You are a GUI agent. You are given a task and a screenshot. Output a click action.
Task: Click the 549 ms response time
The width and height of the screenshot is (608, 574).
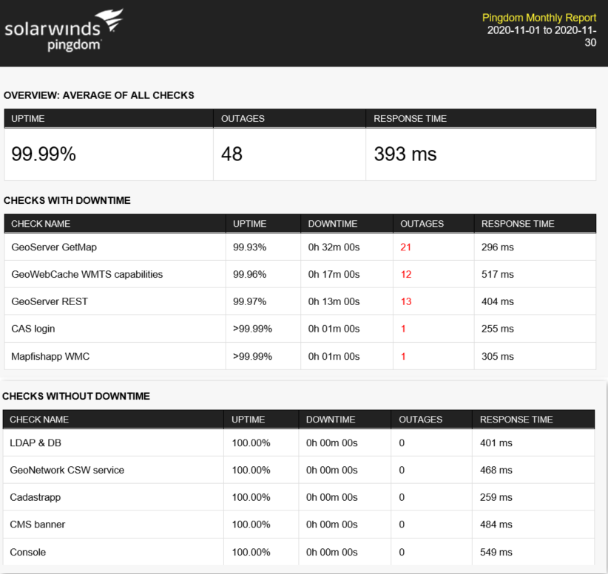click(496, 552)
